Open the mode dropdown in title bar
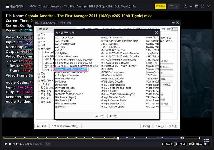Screen dimensions: 214x150 (174, 6)
